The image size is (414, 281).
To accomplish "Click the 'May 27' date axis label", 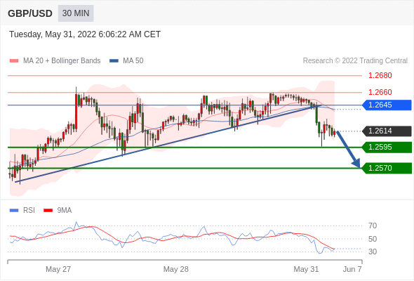I will [x=58, y=269].
